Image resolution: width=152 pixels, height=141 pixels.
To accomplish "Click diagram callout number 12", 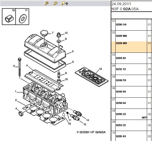I will (66, 33).
